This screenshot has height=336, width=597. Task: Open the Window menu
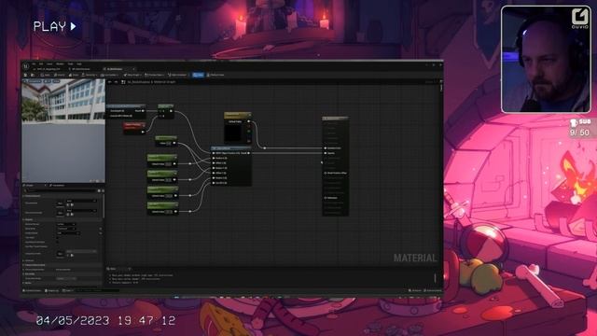[60, 64]
